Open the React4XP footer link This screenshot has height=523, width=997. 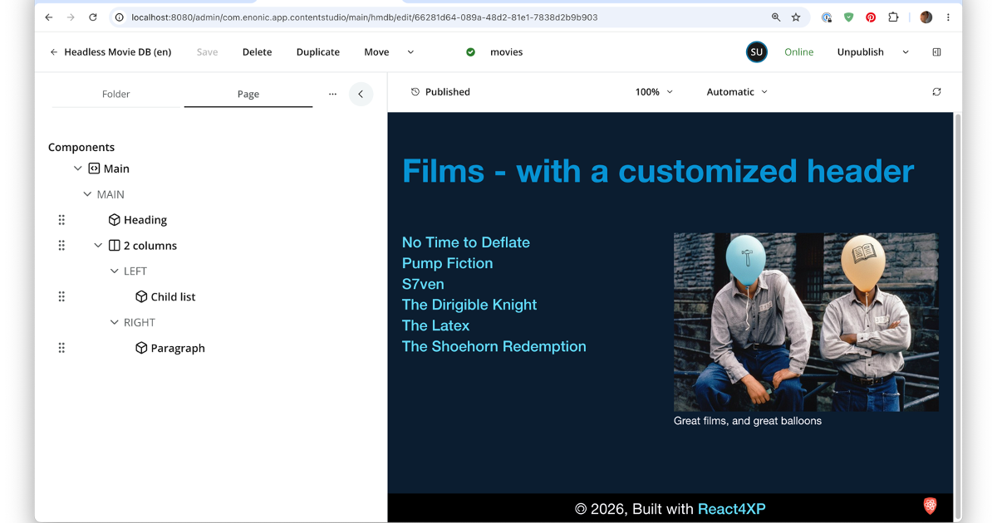[x=731, y=509]
